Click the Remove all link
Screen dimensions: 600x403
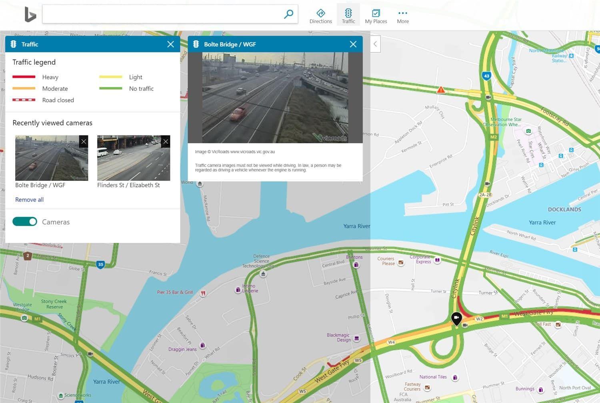pyautogui.click(x=29, y=200)
